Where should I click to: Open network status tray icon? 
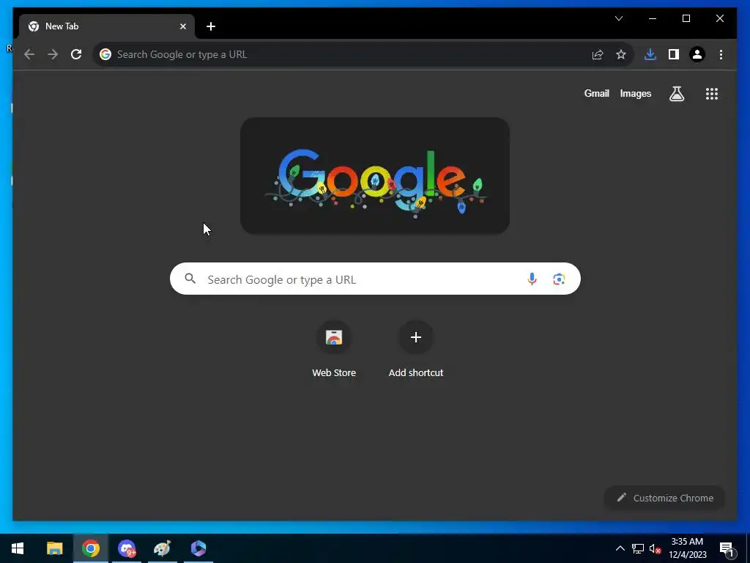tap(638, 548)
